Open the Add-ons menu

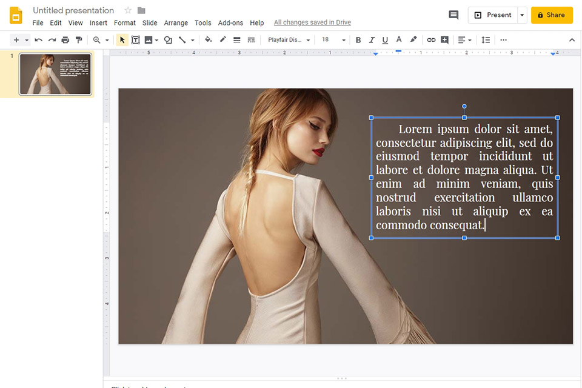[230, 22]
